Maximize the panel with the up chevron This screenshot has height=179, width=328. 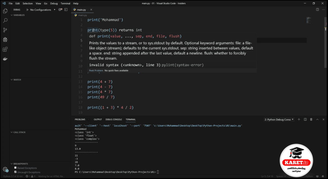317,119
